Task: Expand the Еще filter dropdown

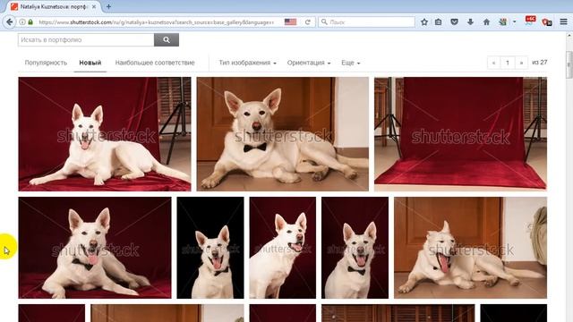Action: [x=350, y=63]
